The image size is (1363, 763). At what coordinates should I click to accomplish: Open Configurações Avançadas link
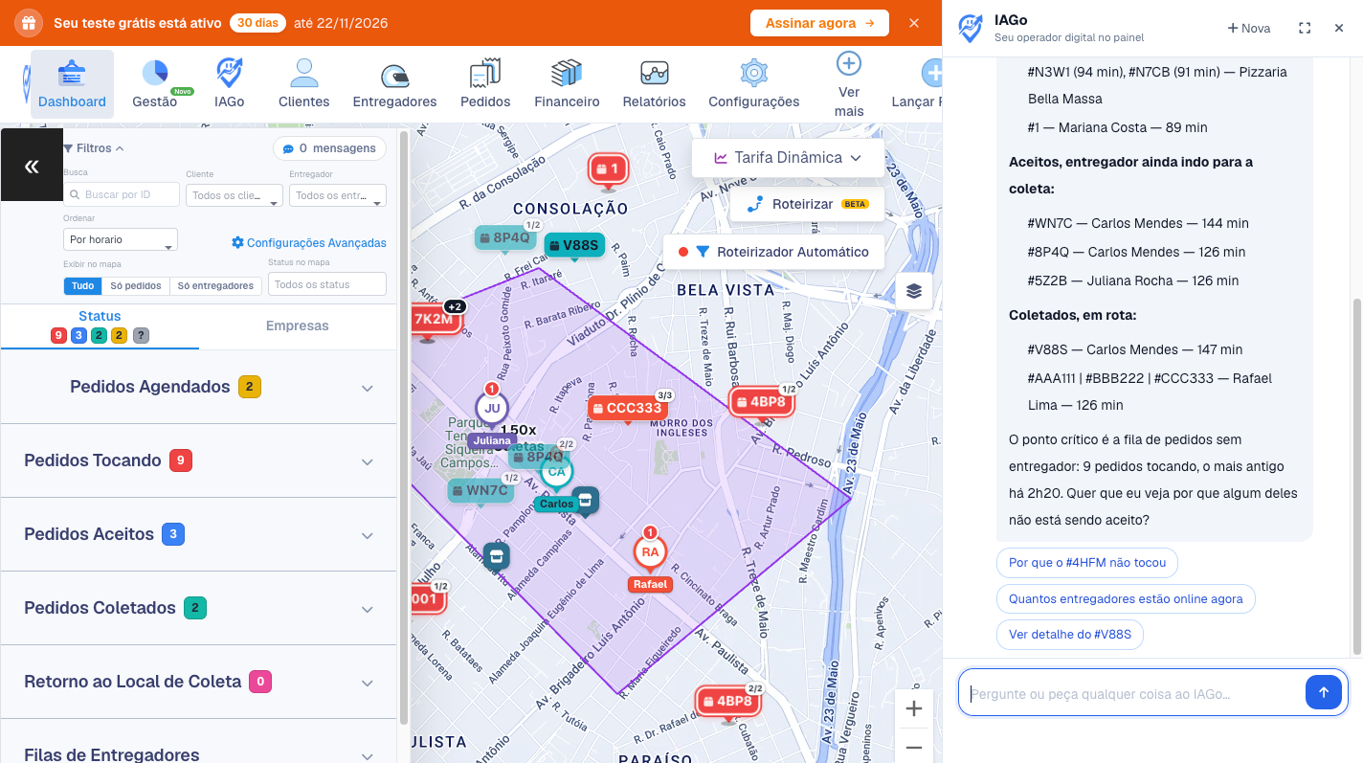pos(309,243)
